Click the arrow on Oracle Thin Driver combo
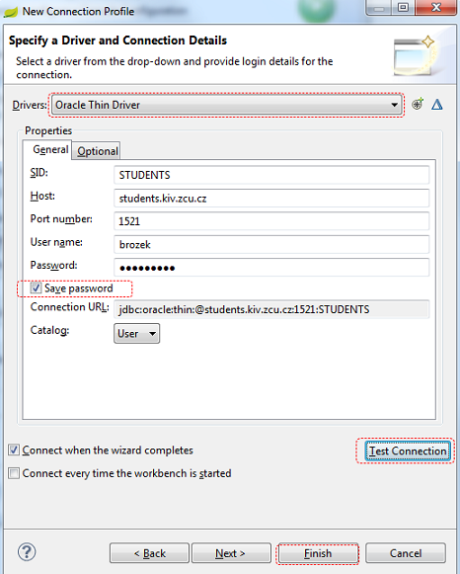This screenshot has width=460, height=574. 394,105
